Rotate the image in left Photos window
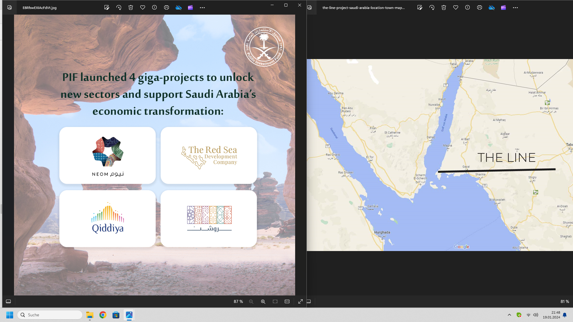The image size is (573, 322). pos(119,7)
